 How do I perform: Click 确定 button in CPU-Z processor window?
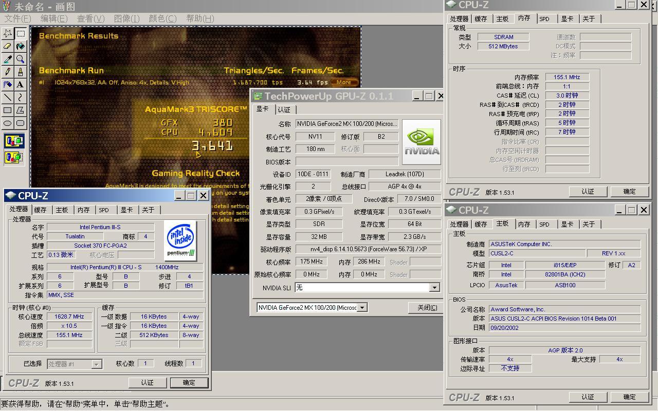tap(189, 383)
